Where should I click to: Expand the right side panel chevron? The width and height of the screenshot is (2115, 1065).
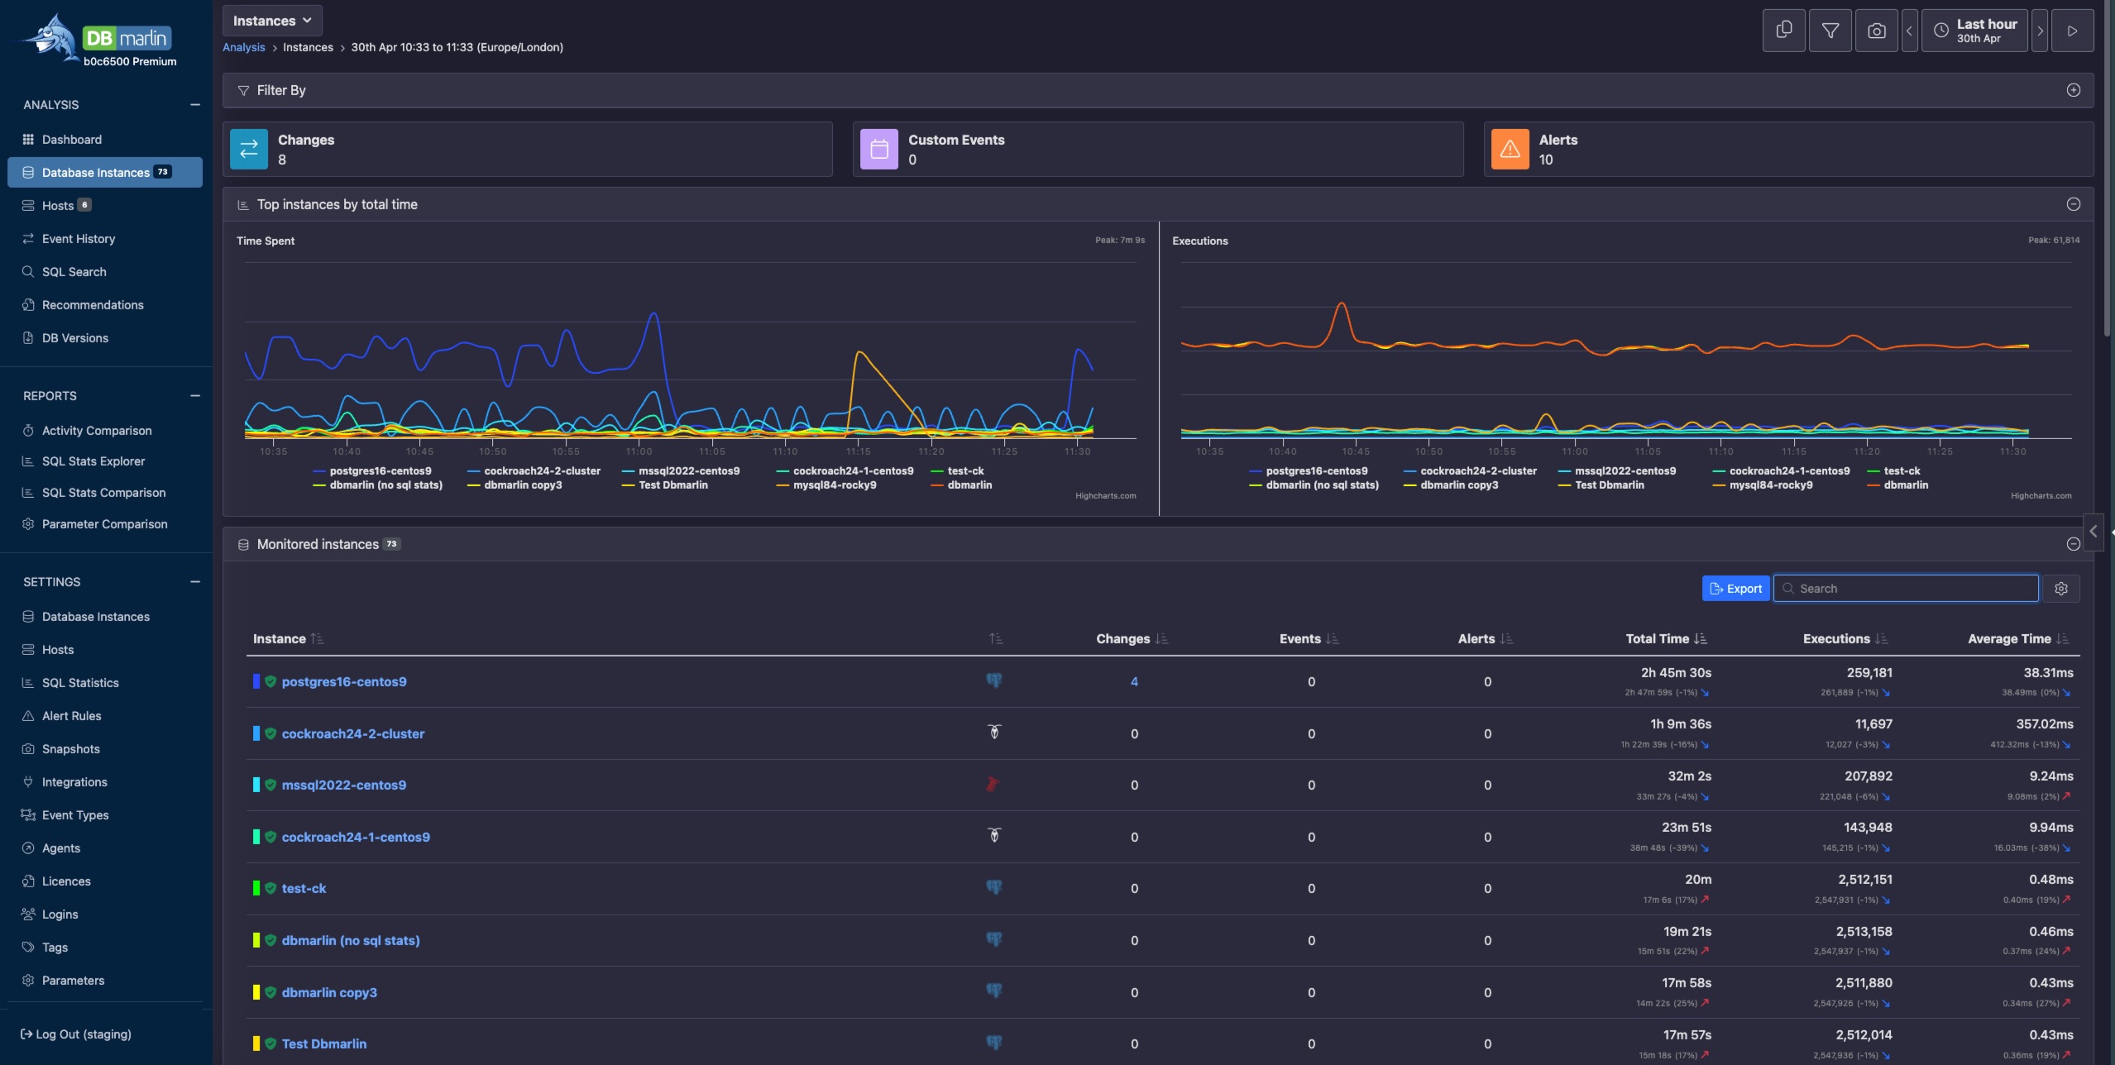tap(2093, 532)
